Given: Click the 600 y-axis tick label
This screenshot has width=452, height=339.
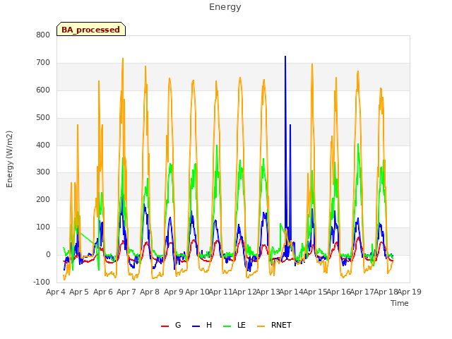Looking at the screenshot, I should pyautogui.click(x=43, y=90).
